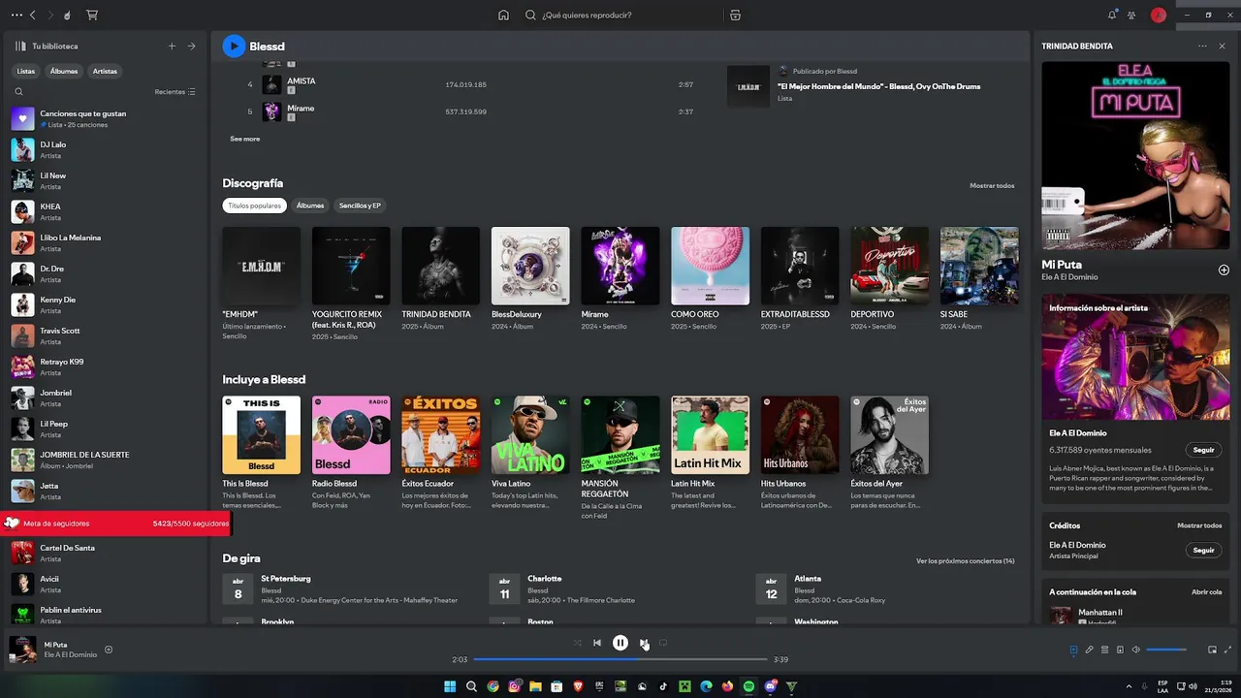Filter library by Artistas
The image size is (1241, 698).
pos(105,71)
